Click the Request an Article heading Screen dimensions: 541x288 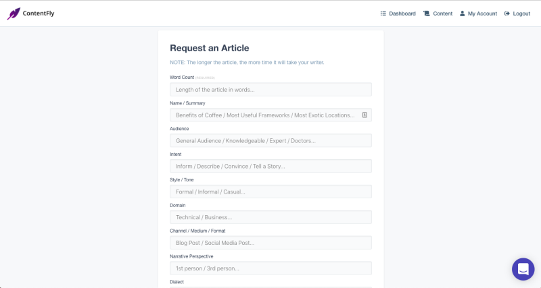click(x=209, y=48)
